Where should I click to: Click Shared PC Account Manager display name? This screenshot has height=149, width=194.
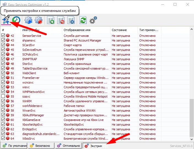coord(82,40)
